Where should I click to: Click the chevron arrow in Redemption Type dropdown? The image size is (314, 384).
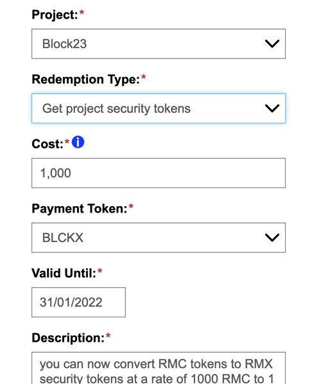[272, 109]
